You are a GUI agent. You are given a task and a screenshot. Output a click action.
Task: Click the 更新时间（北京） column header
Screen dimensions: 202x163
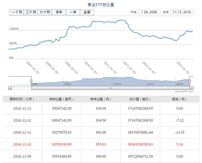pos(22,99)
